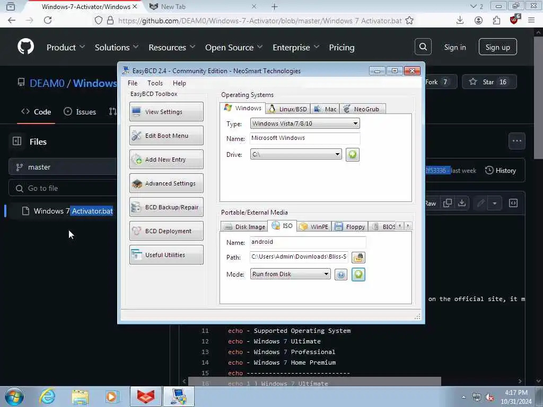This screenshot has height=407, width=543.
Task: Open the Pricing link on GitHub
Action: click(341, 47)
